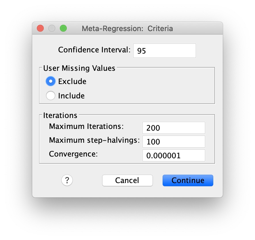
Task: Click the grayed-out minimize window button
Action: click(x=52, y=28)
